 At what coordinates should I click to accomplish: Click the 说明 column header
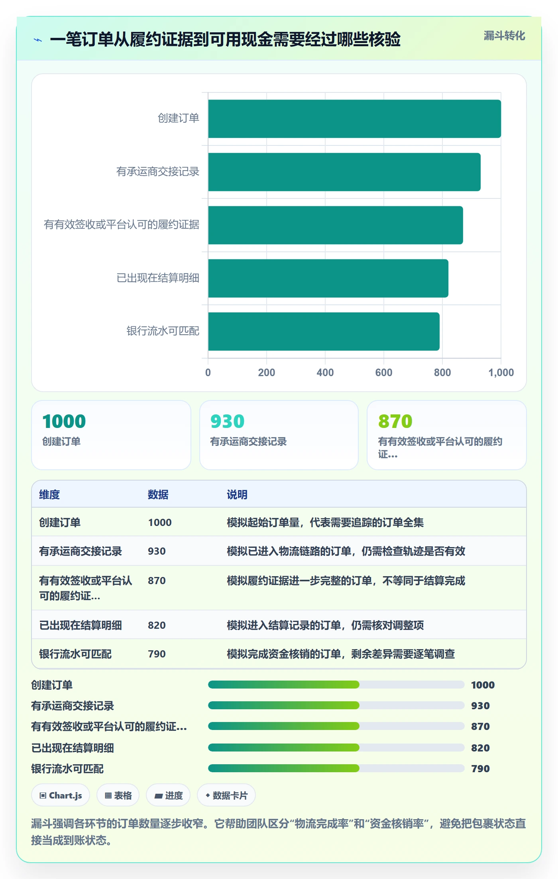[x=237, y=494]
